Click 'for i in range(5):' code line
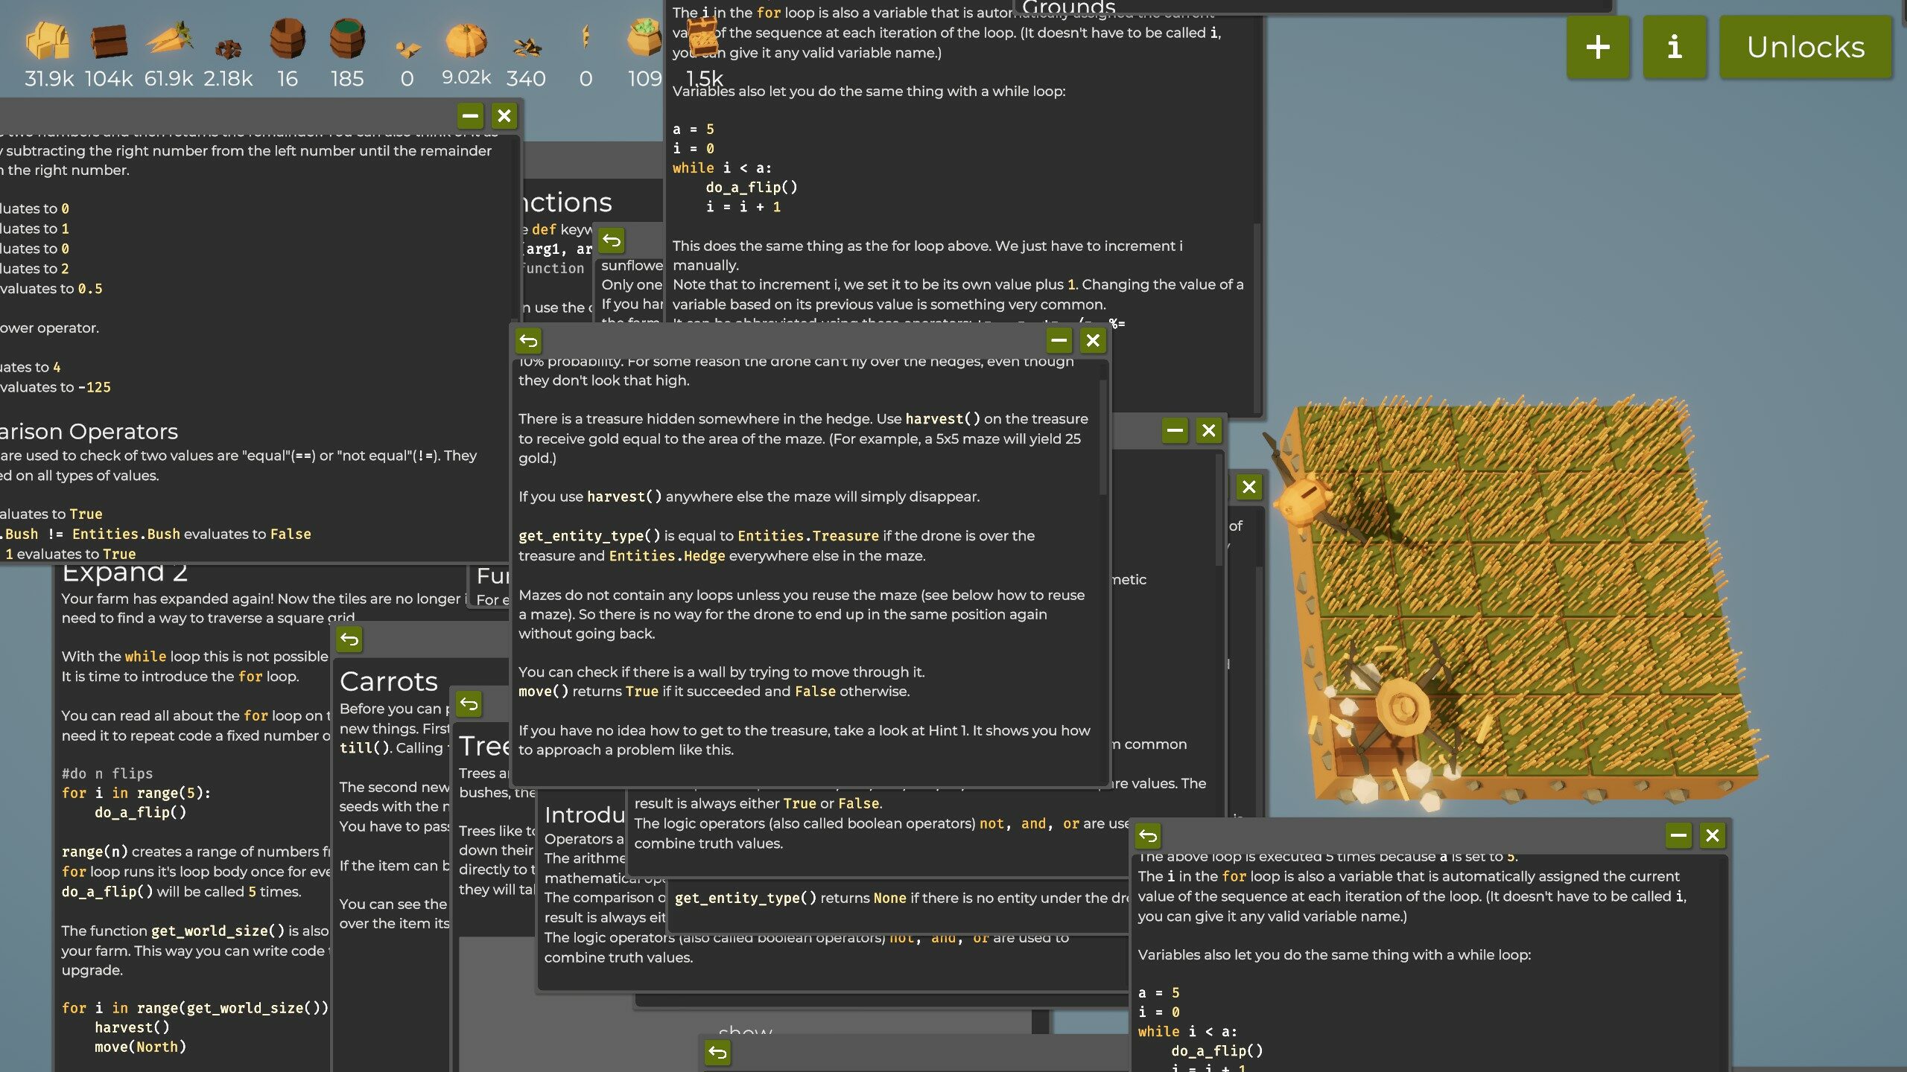Viewport: 1907px width, 1072px height. [x=136, y=793]
